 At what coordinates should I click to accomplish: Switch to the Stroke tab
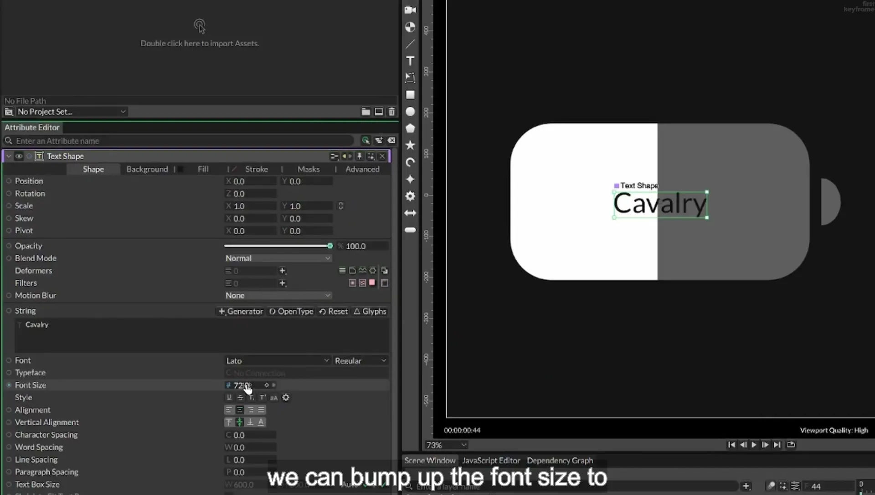coord(257,169)
